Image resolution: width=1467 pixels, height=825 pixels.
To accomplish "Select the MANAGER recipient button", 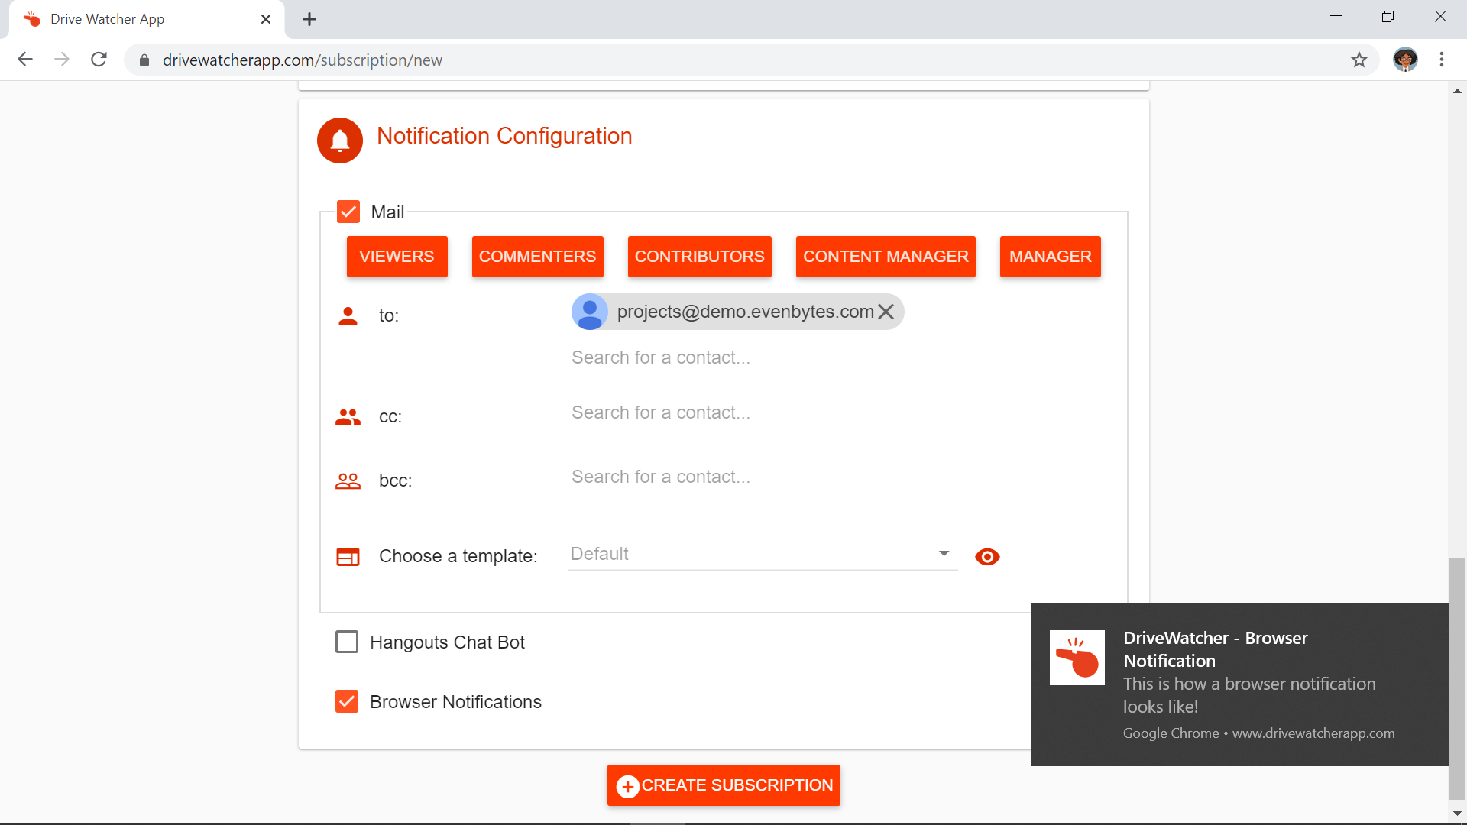I will 1050,257.
